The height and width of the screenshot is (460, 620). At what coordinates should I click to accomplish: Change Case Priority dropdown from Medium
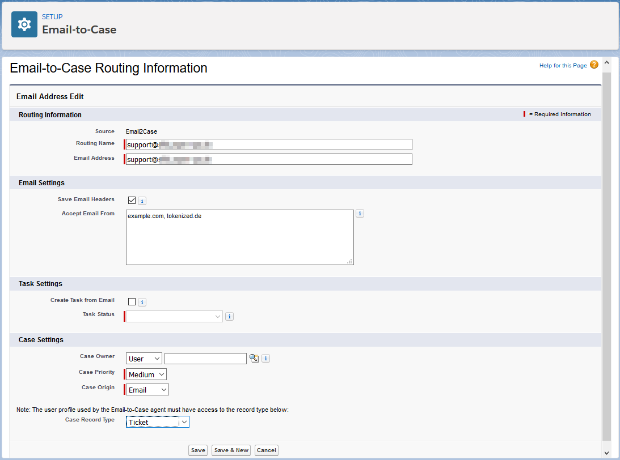click(x=146, y=374)
